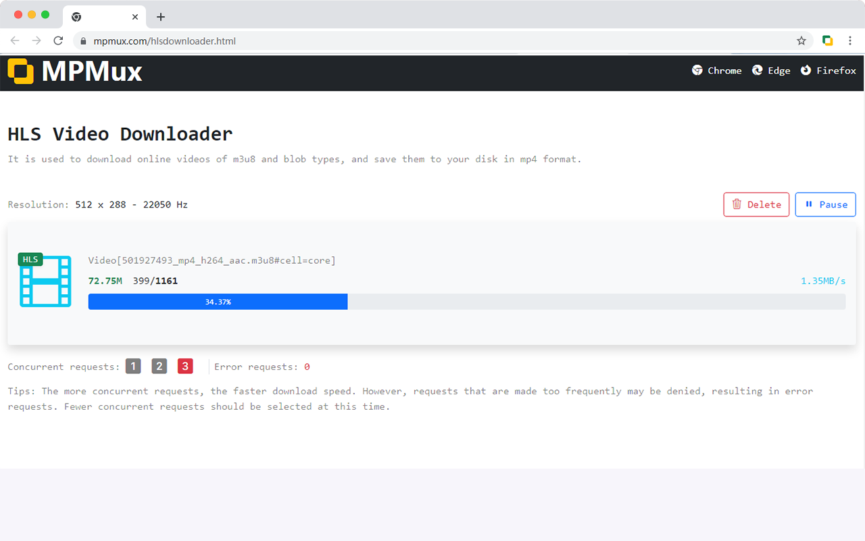Image resolution: width=865 pixels, height=541 pixels.
Task: Click the downloaded size 72.75M
Action: 105,281
